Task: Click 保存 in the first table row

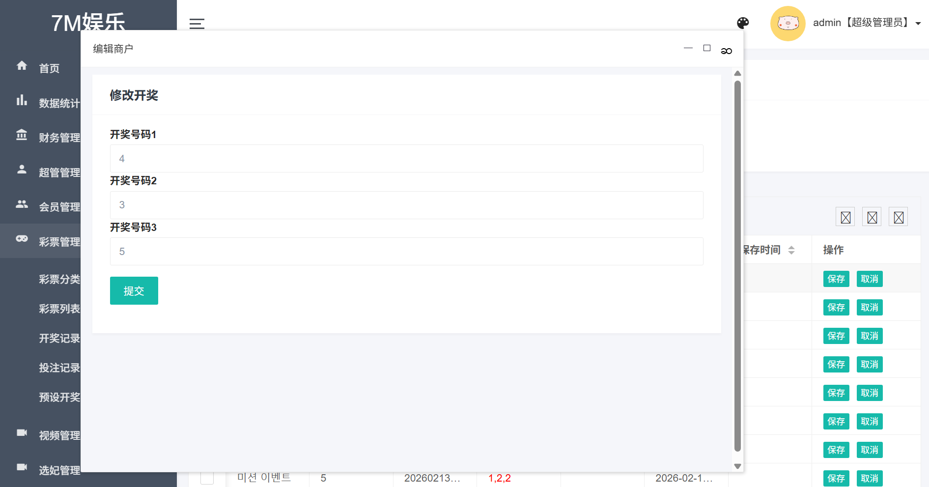Action: click(x=836, y=279)
